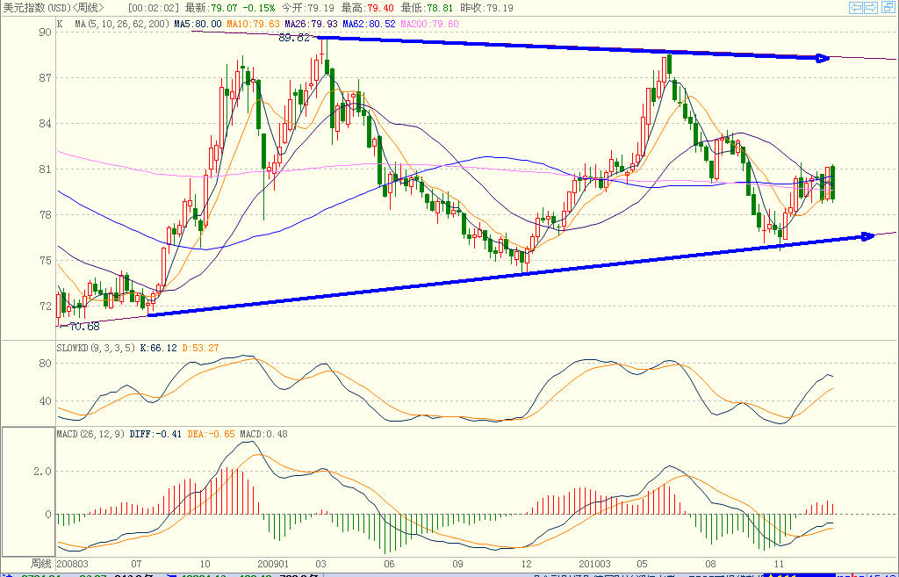Click the 2.0 level on MACD axis

(x=42, y=472)
